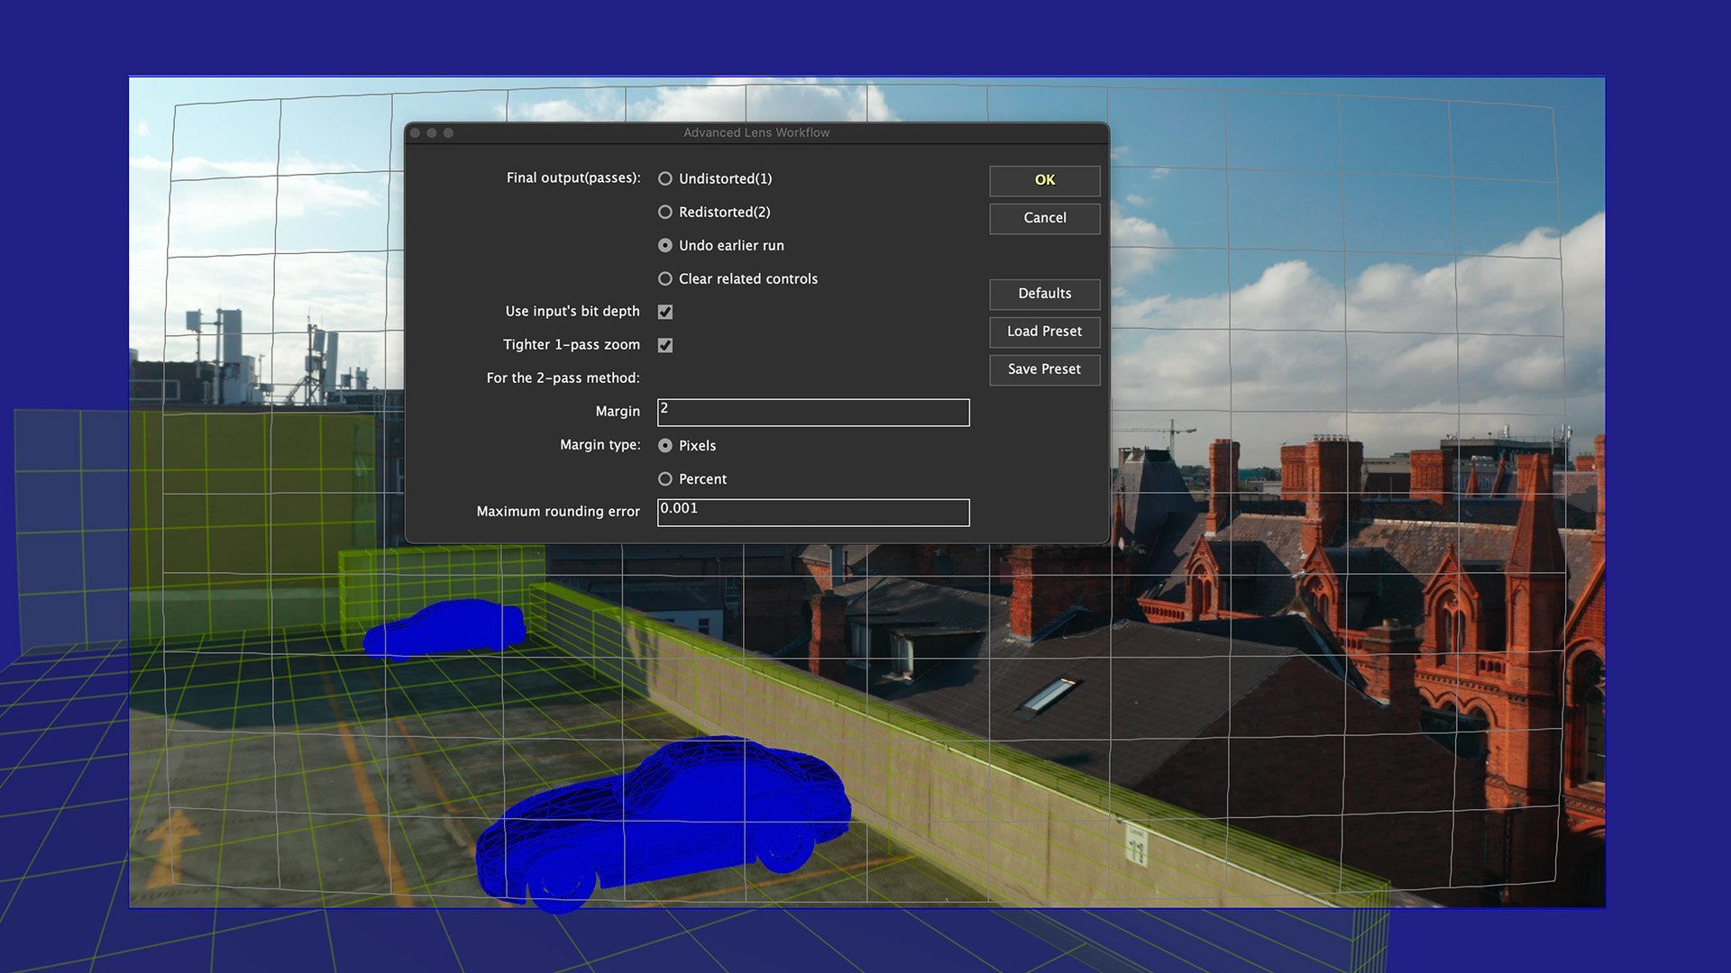Image resolution: width=1731 pixels, height=973 pixels.
Task: Click the Save Preset button
Action: pos(1044,369)
